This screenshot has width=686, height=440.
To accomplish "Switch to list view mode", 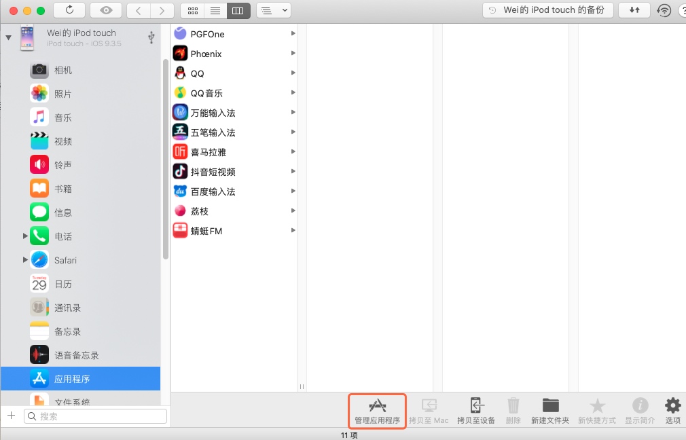I will (215, 11).
